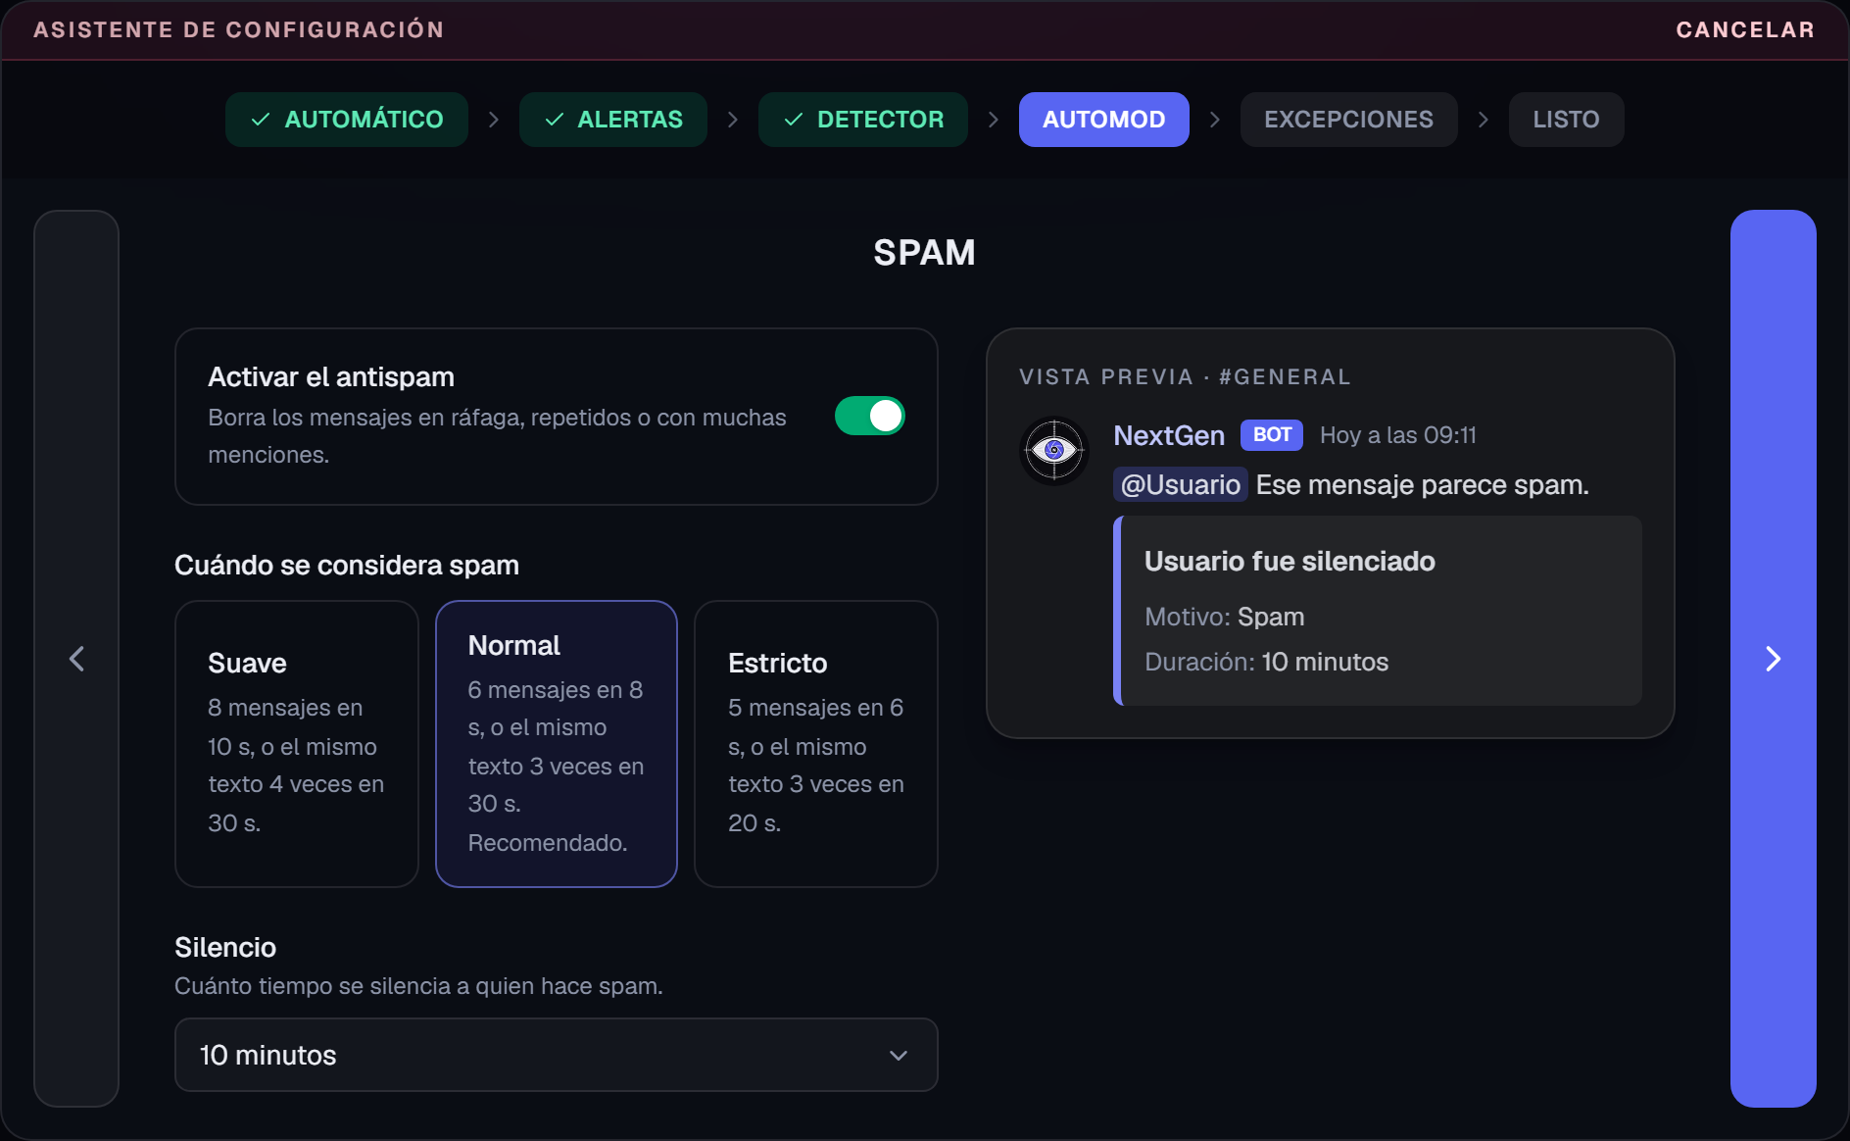Click the Duración: 10 minutos line
Image resolution: width=1850 pixels, height=1141 pixels.
1266,662
